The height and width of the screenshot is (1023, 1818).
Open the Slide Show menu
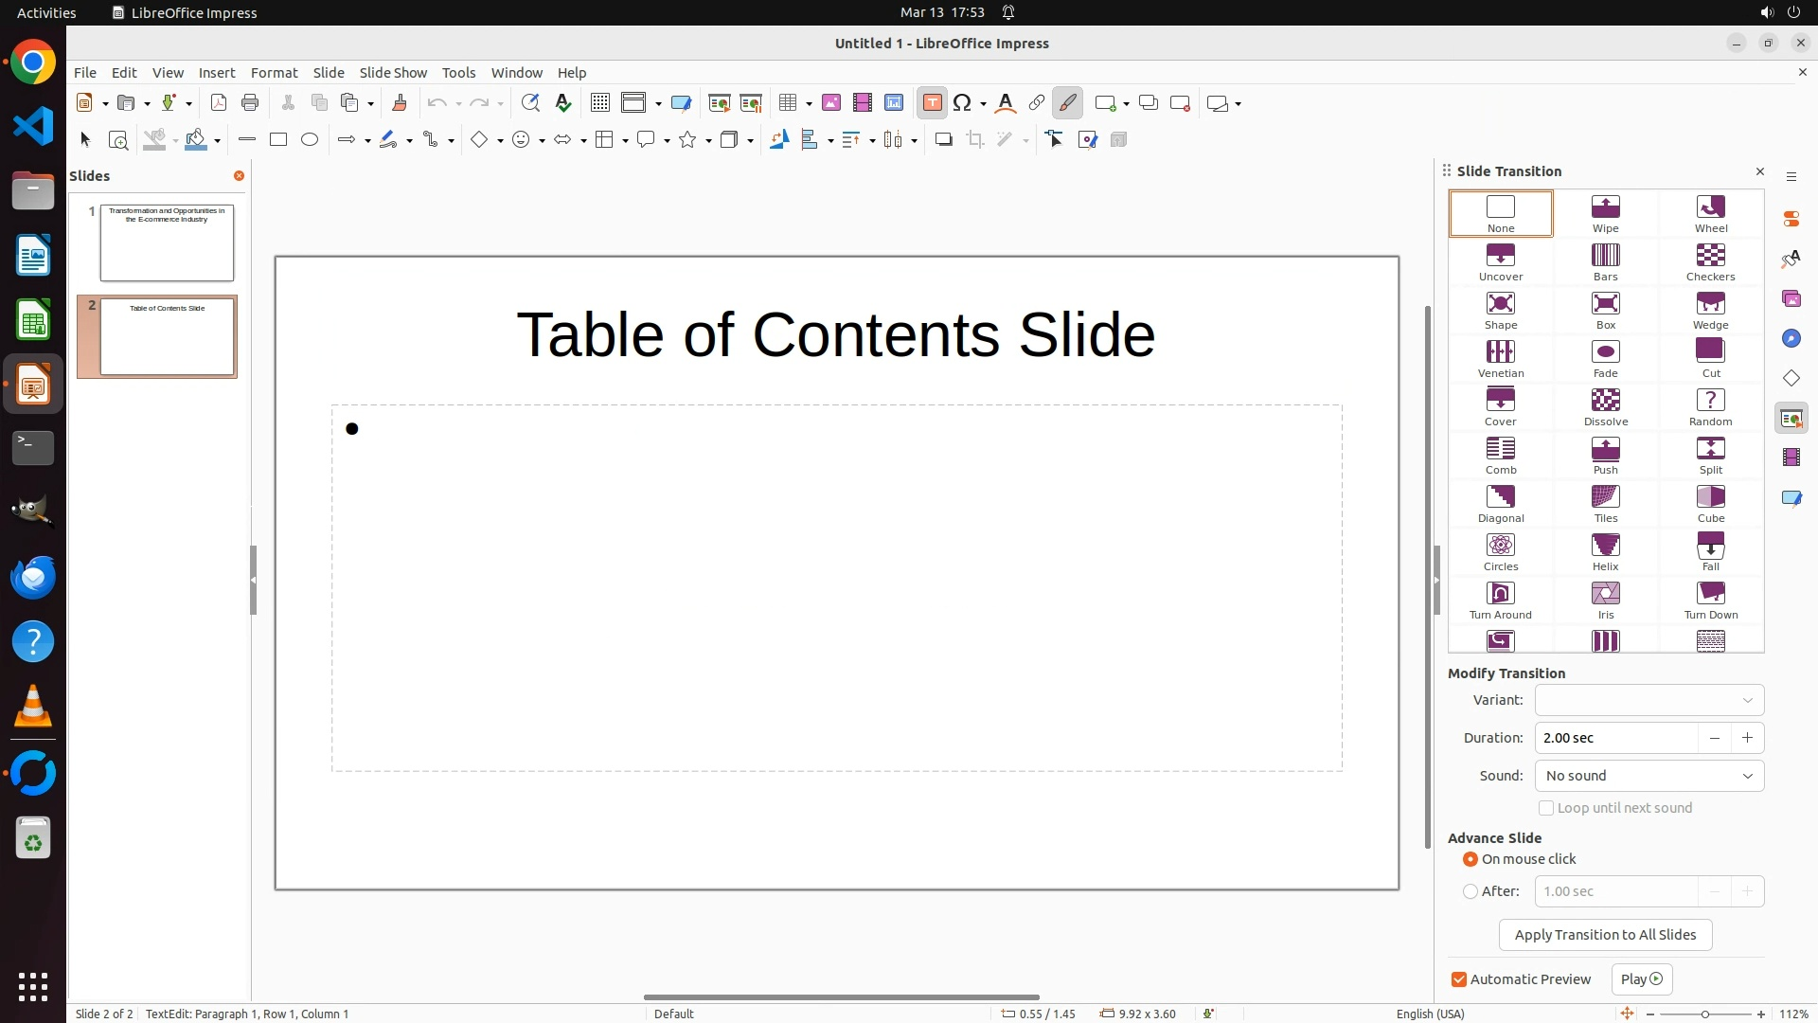(393, 72)
